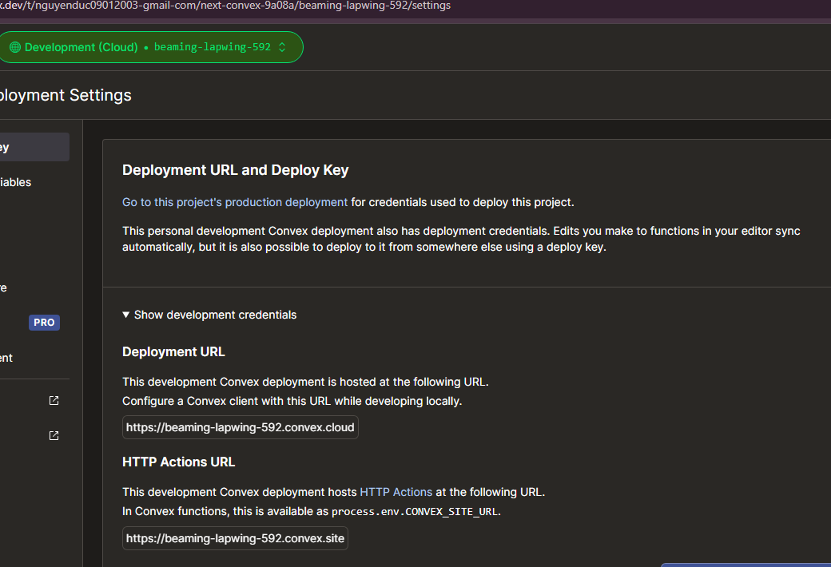Click the "HTTP Actions URL" heading

tap(179, 462)
